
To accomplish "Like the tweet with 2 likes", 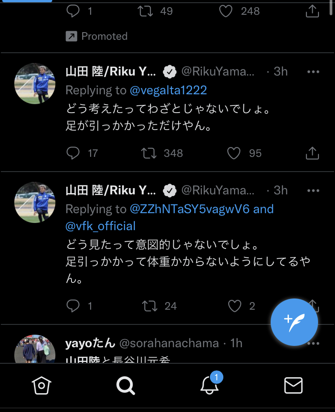I will 234,306.
